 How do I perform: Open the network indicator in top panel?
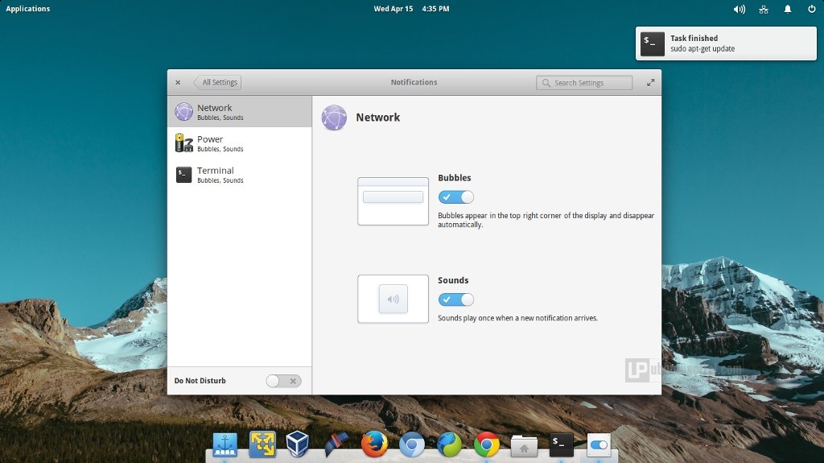(764, 9)
